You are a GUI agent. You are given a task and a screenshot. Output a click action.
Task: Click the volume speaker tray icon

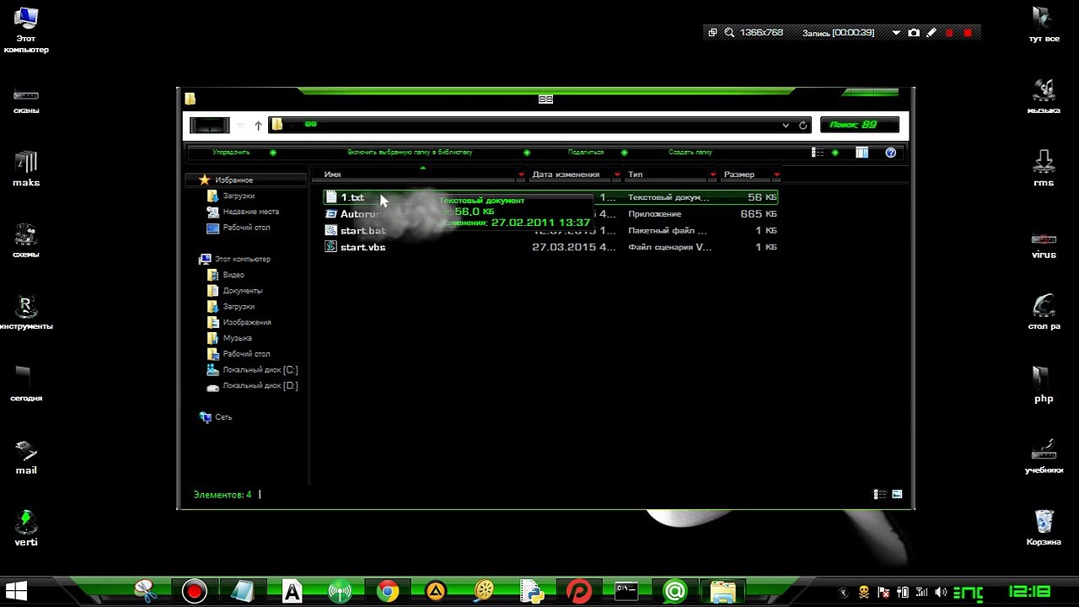tap(942, 592)
